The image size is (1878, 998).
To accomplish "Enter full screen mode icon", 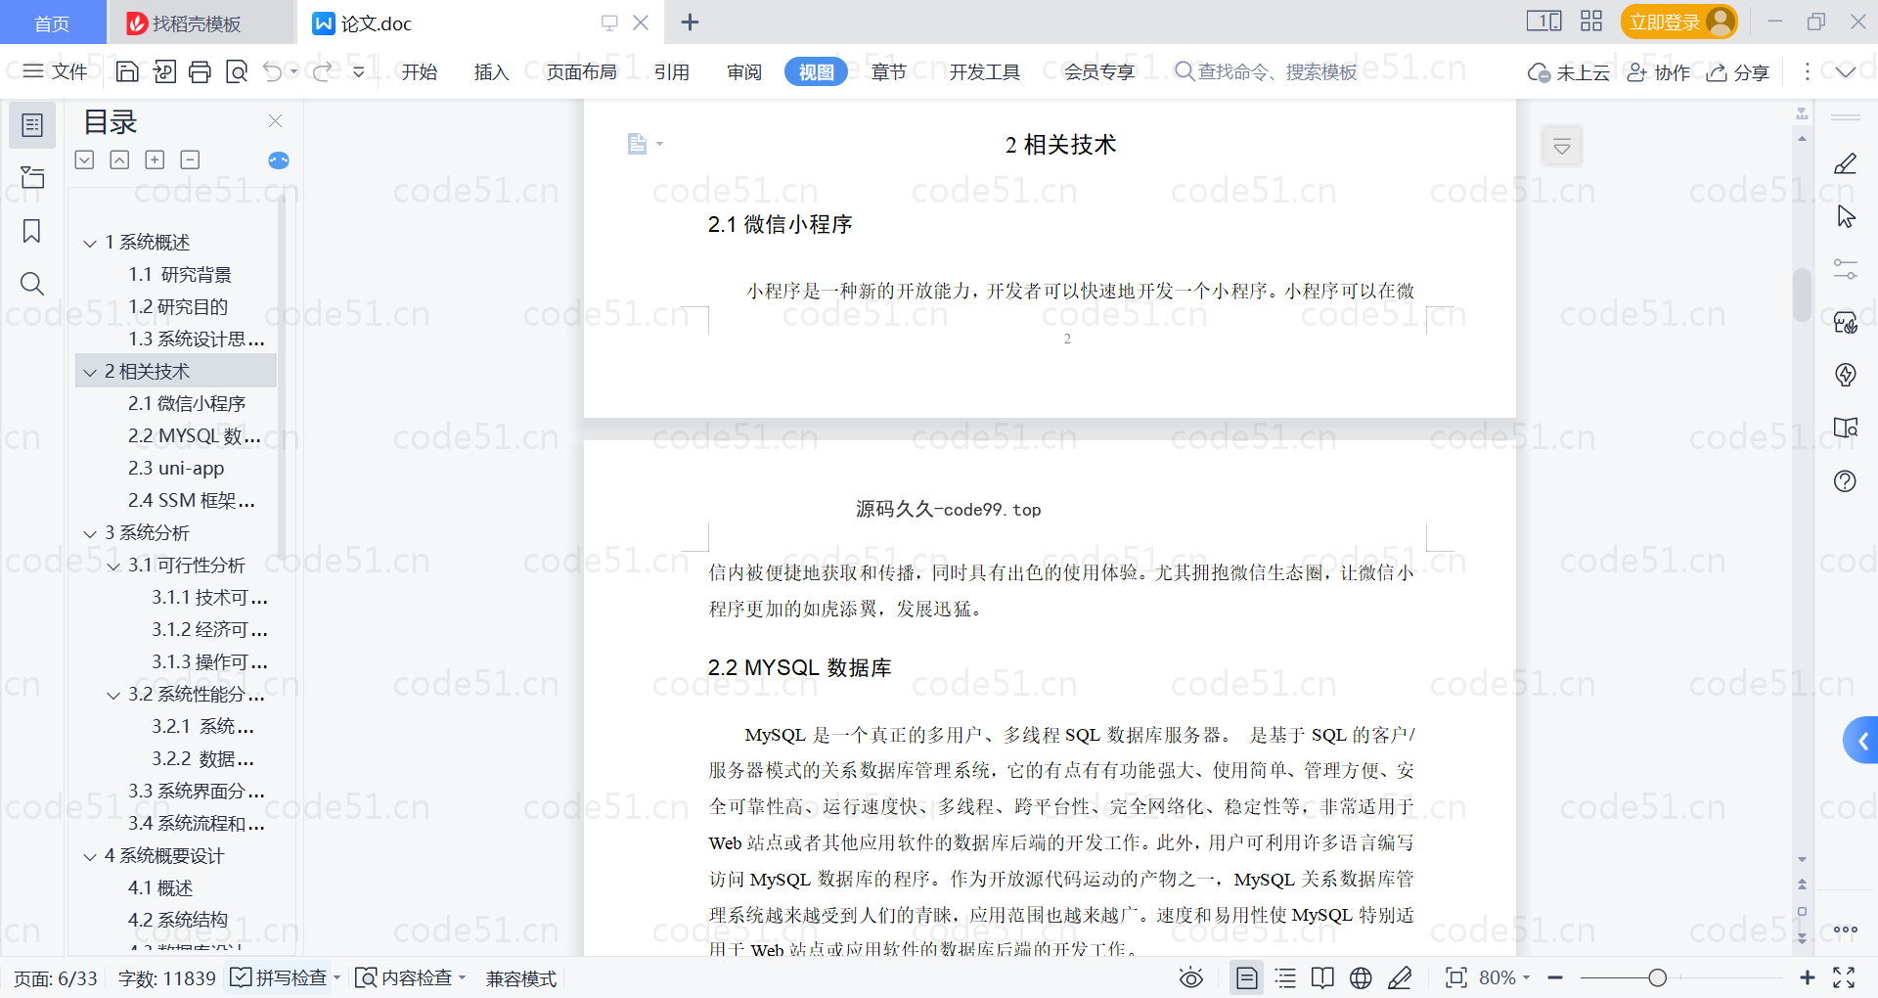I will 1844,977.
